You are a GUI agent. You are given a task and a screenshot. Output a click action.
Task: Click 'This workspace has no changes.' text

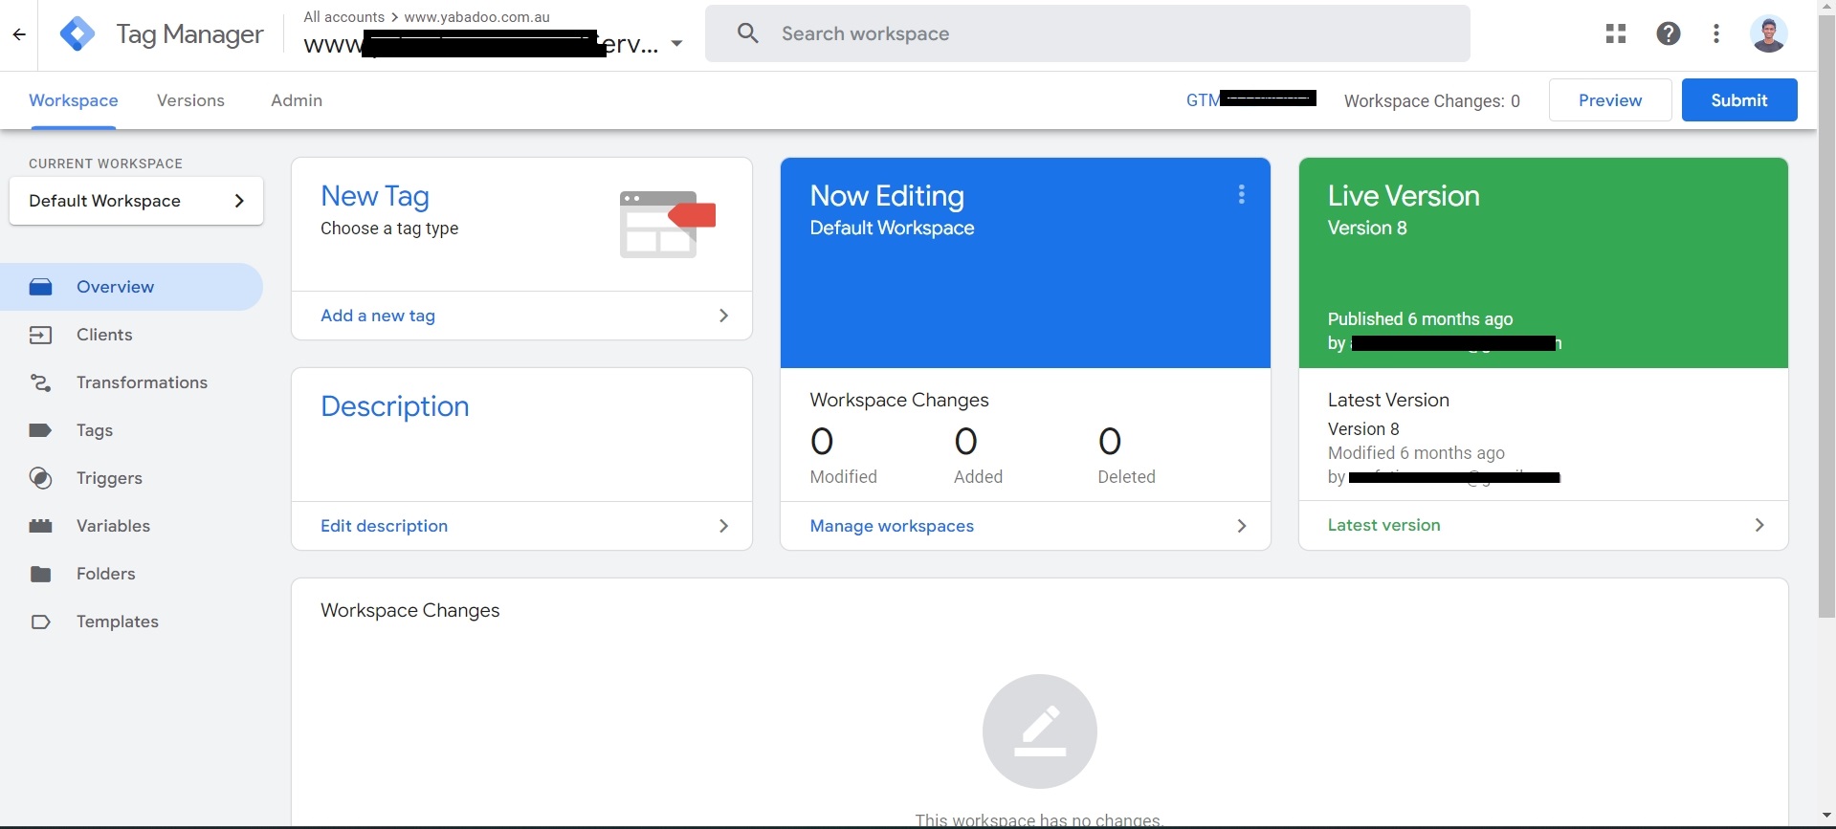tap(1039, 819)
